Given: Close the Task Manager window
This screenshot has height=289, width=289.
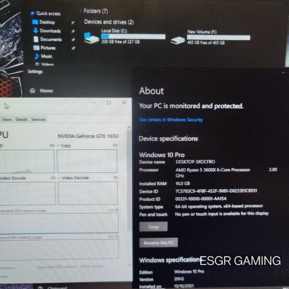Looking at the screenshot, I should (124, 103).
